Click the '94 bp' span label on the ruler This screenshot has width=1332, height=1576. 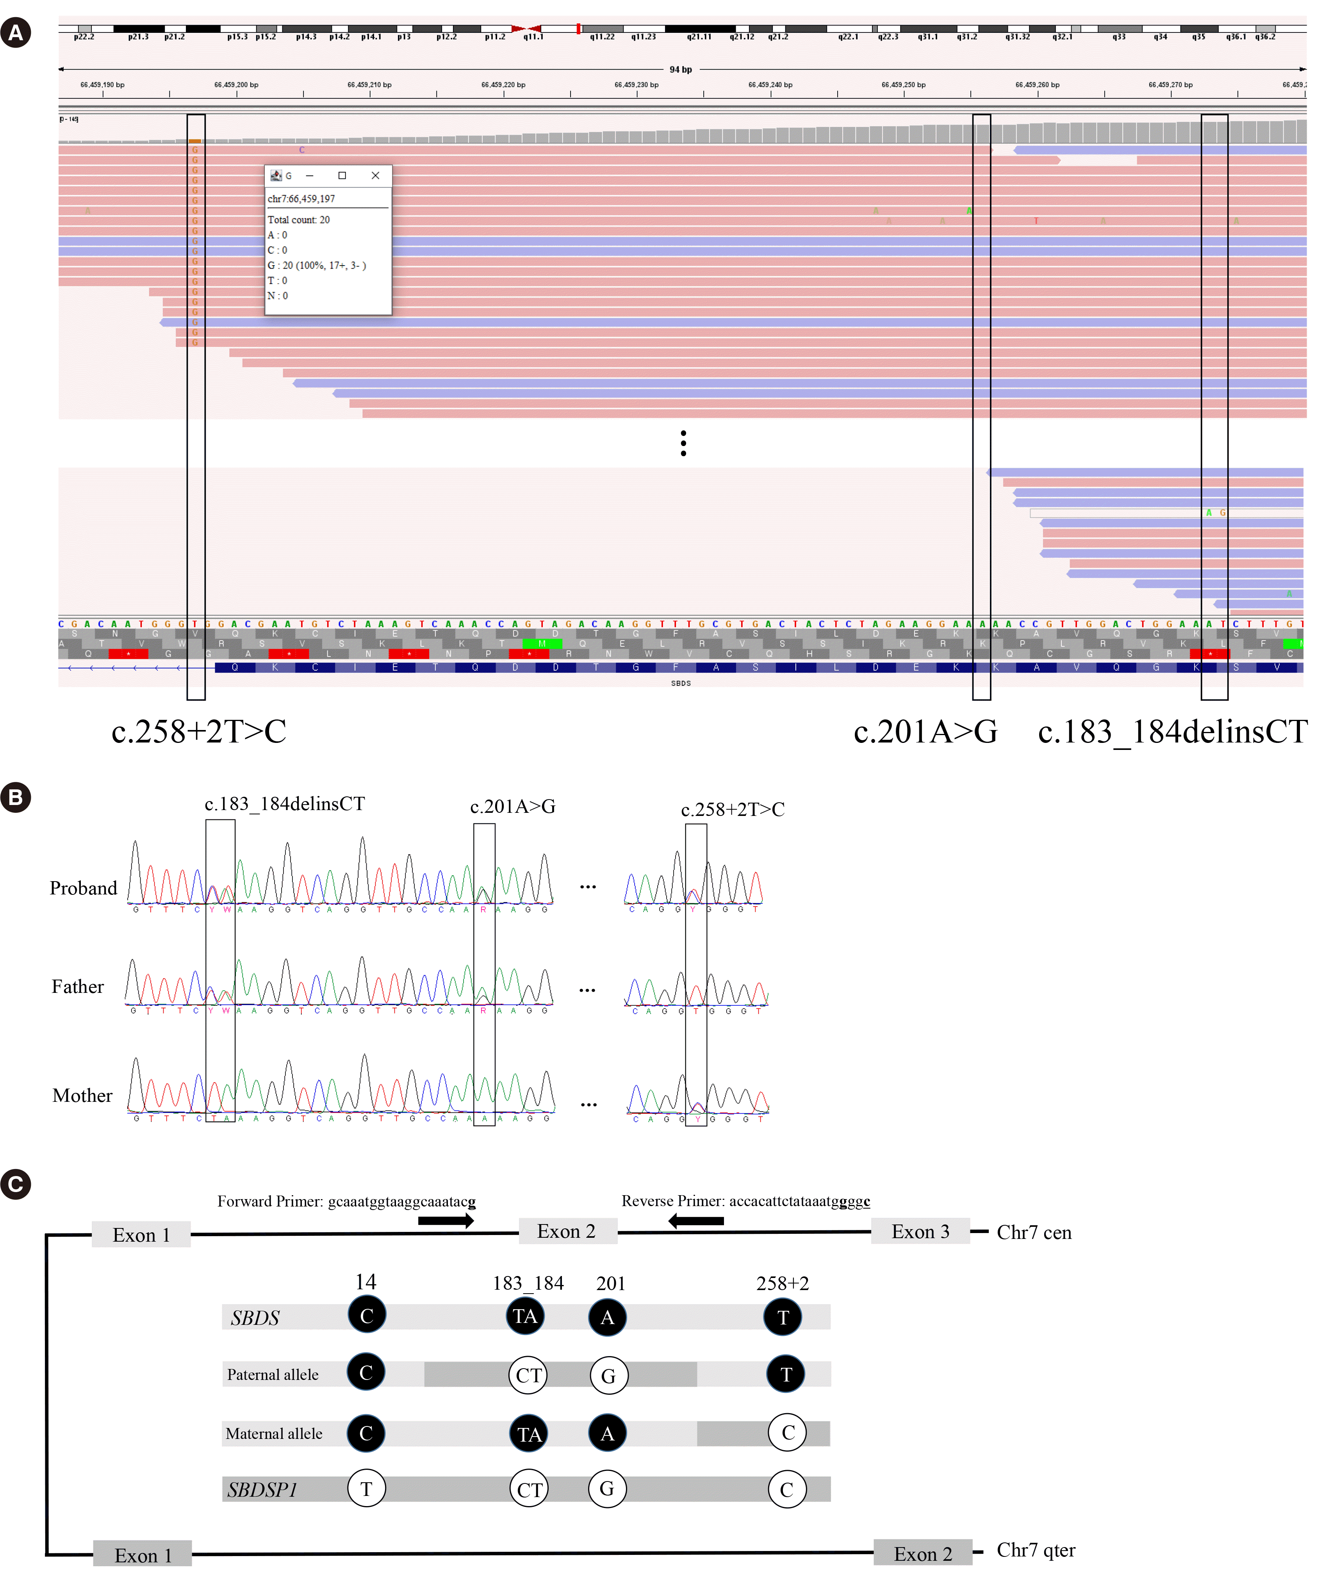pyautogui.click(x=680, y=70)
